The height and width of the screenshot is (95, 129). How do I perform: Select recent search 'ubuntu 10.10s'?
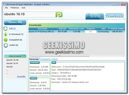[12, 60]
